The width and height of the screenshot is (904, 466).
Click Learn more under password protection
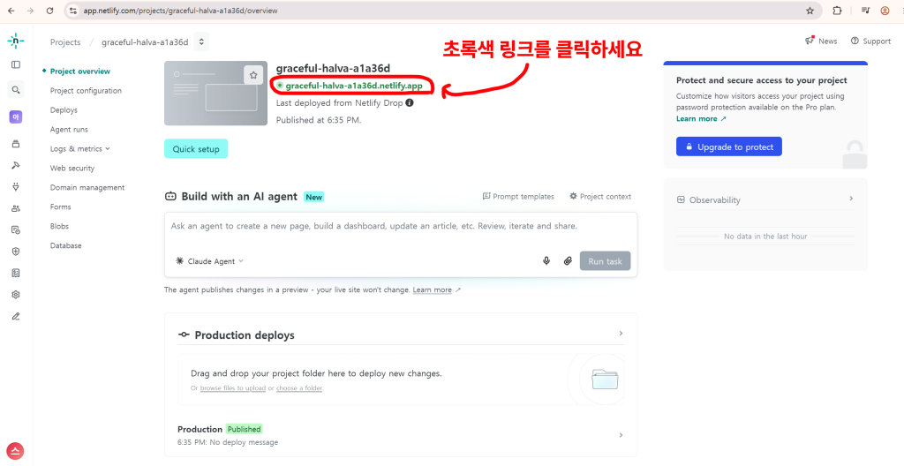tap(701, 118)
